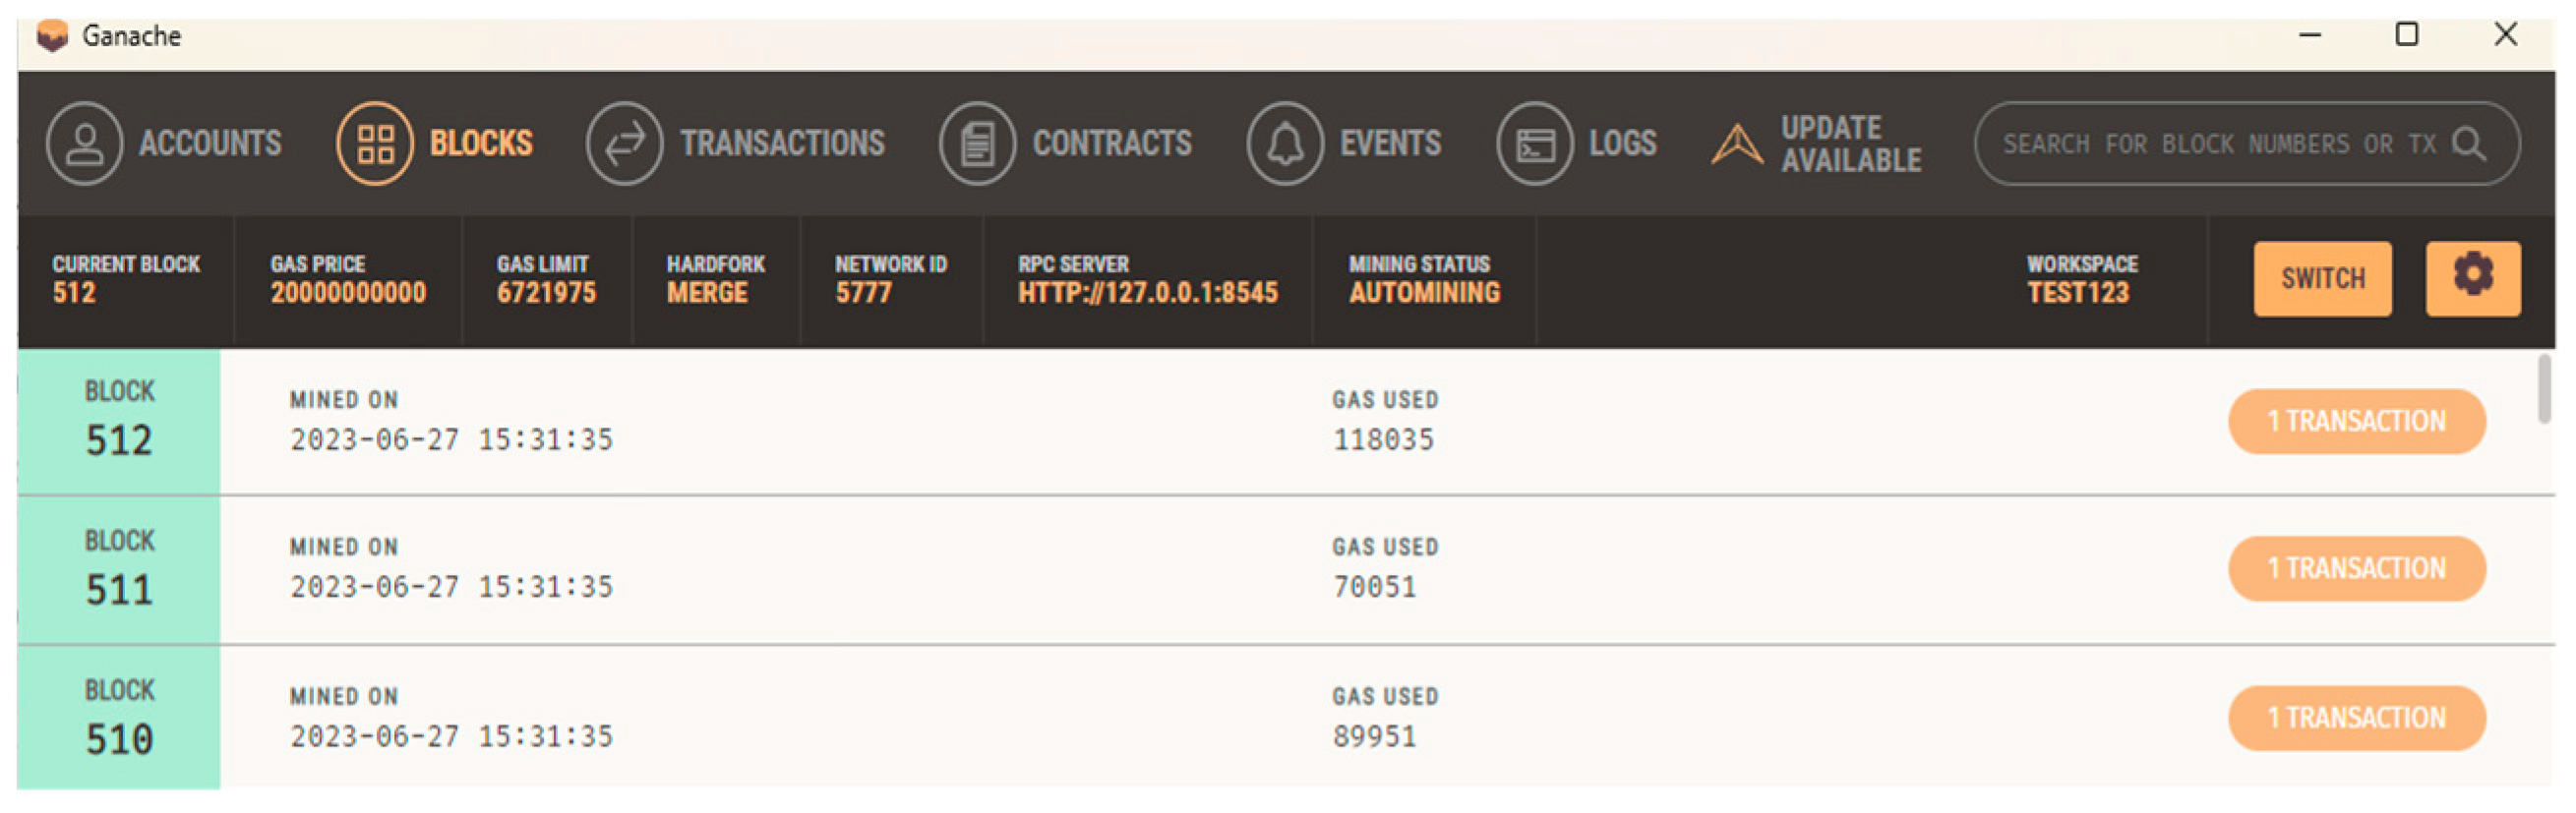
Task: Click the gas limit value 6721975
Action: [546, 292]
